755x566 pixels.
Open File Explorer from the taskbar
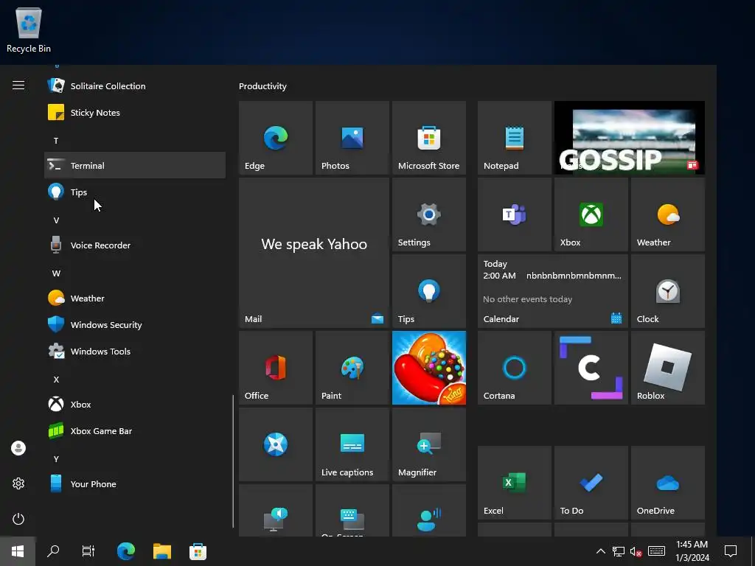pos(162,551)
